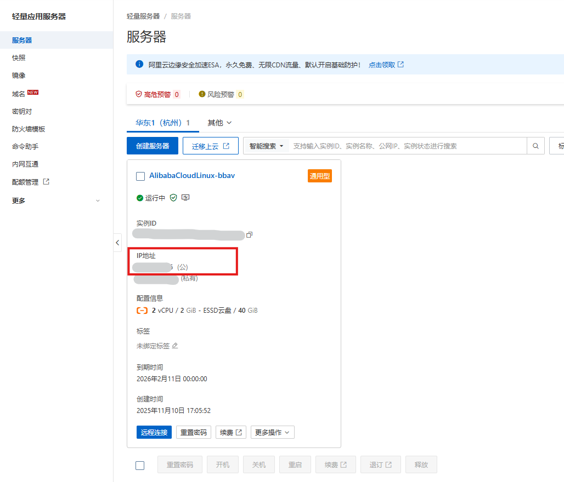Expand the 更多 sidebar section
Image resolution: width=564 pixels, height=482 pixels.
(x=57, y=200)
